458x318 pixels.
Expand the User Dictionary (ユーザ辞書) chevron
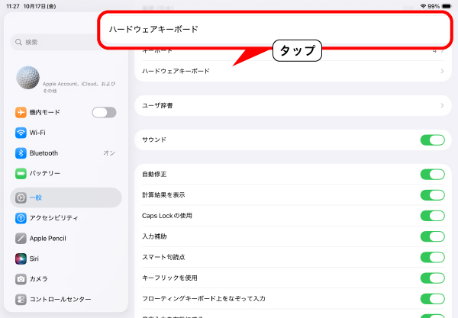tap(442, 105)
